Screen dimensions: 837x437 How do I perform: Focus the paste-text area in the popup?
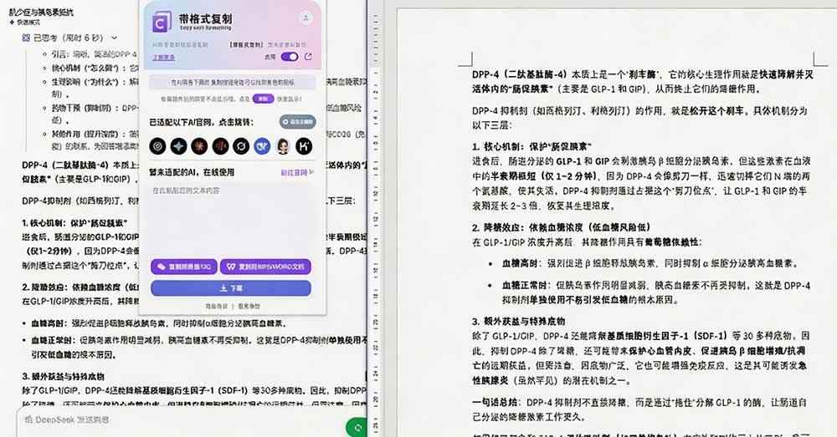[231, 219]
